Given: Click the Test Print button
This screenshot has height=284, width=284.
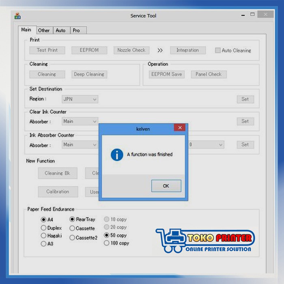Looking at the screenshot, I should [x=47, y=50].
